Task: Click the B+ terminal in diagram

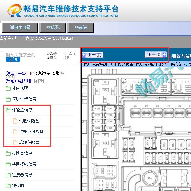Action: [150, 178]
